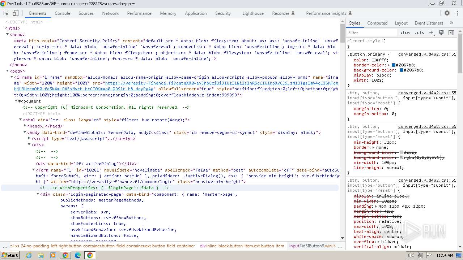Viewport: 463px width, 260px height.
Task: Open Internet Explorer from the taskbar
Action: (29, 255)
